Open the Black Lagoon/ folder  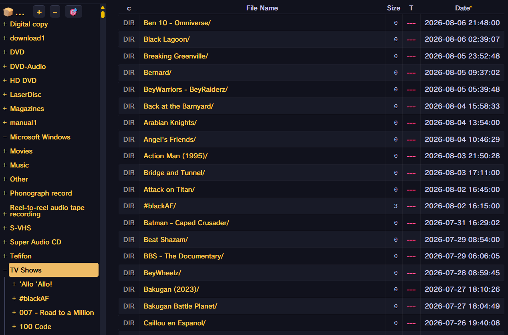point(167,39)
